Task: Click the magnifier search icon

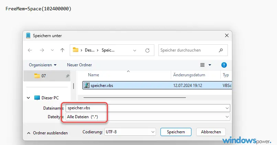Action: click(221, 50)
